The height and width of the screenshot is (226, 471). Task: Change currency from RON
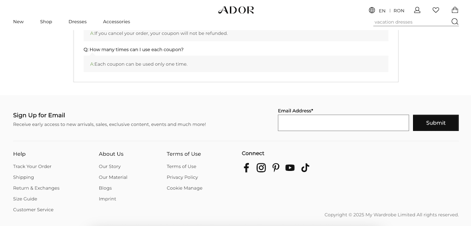click(x=399, y=11)
